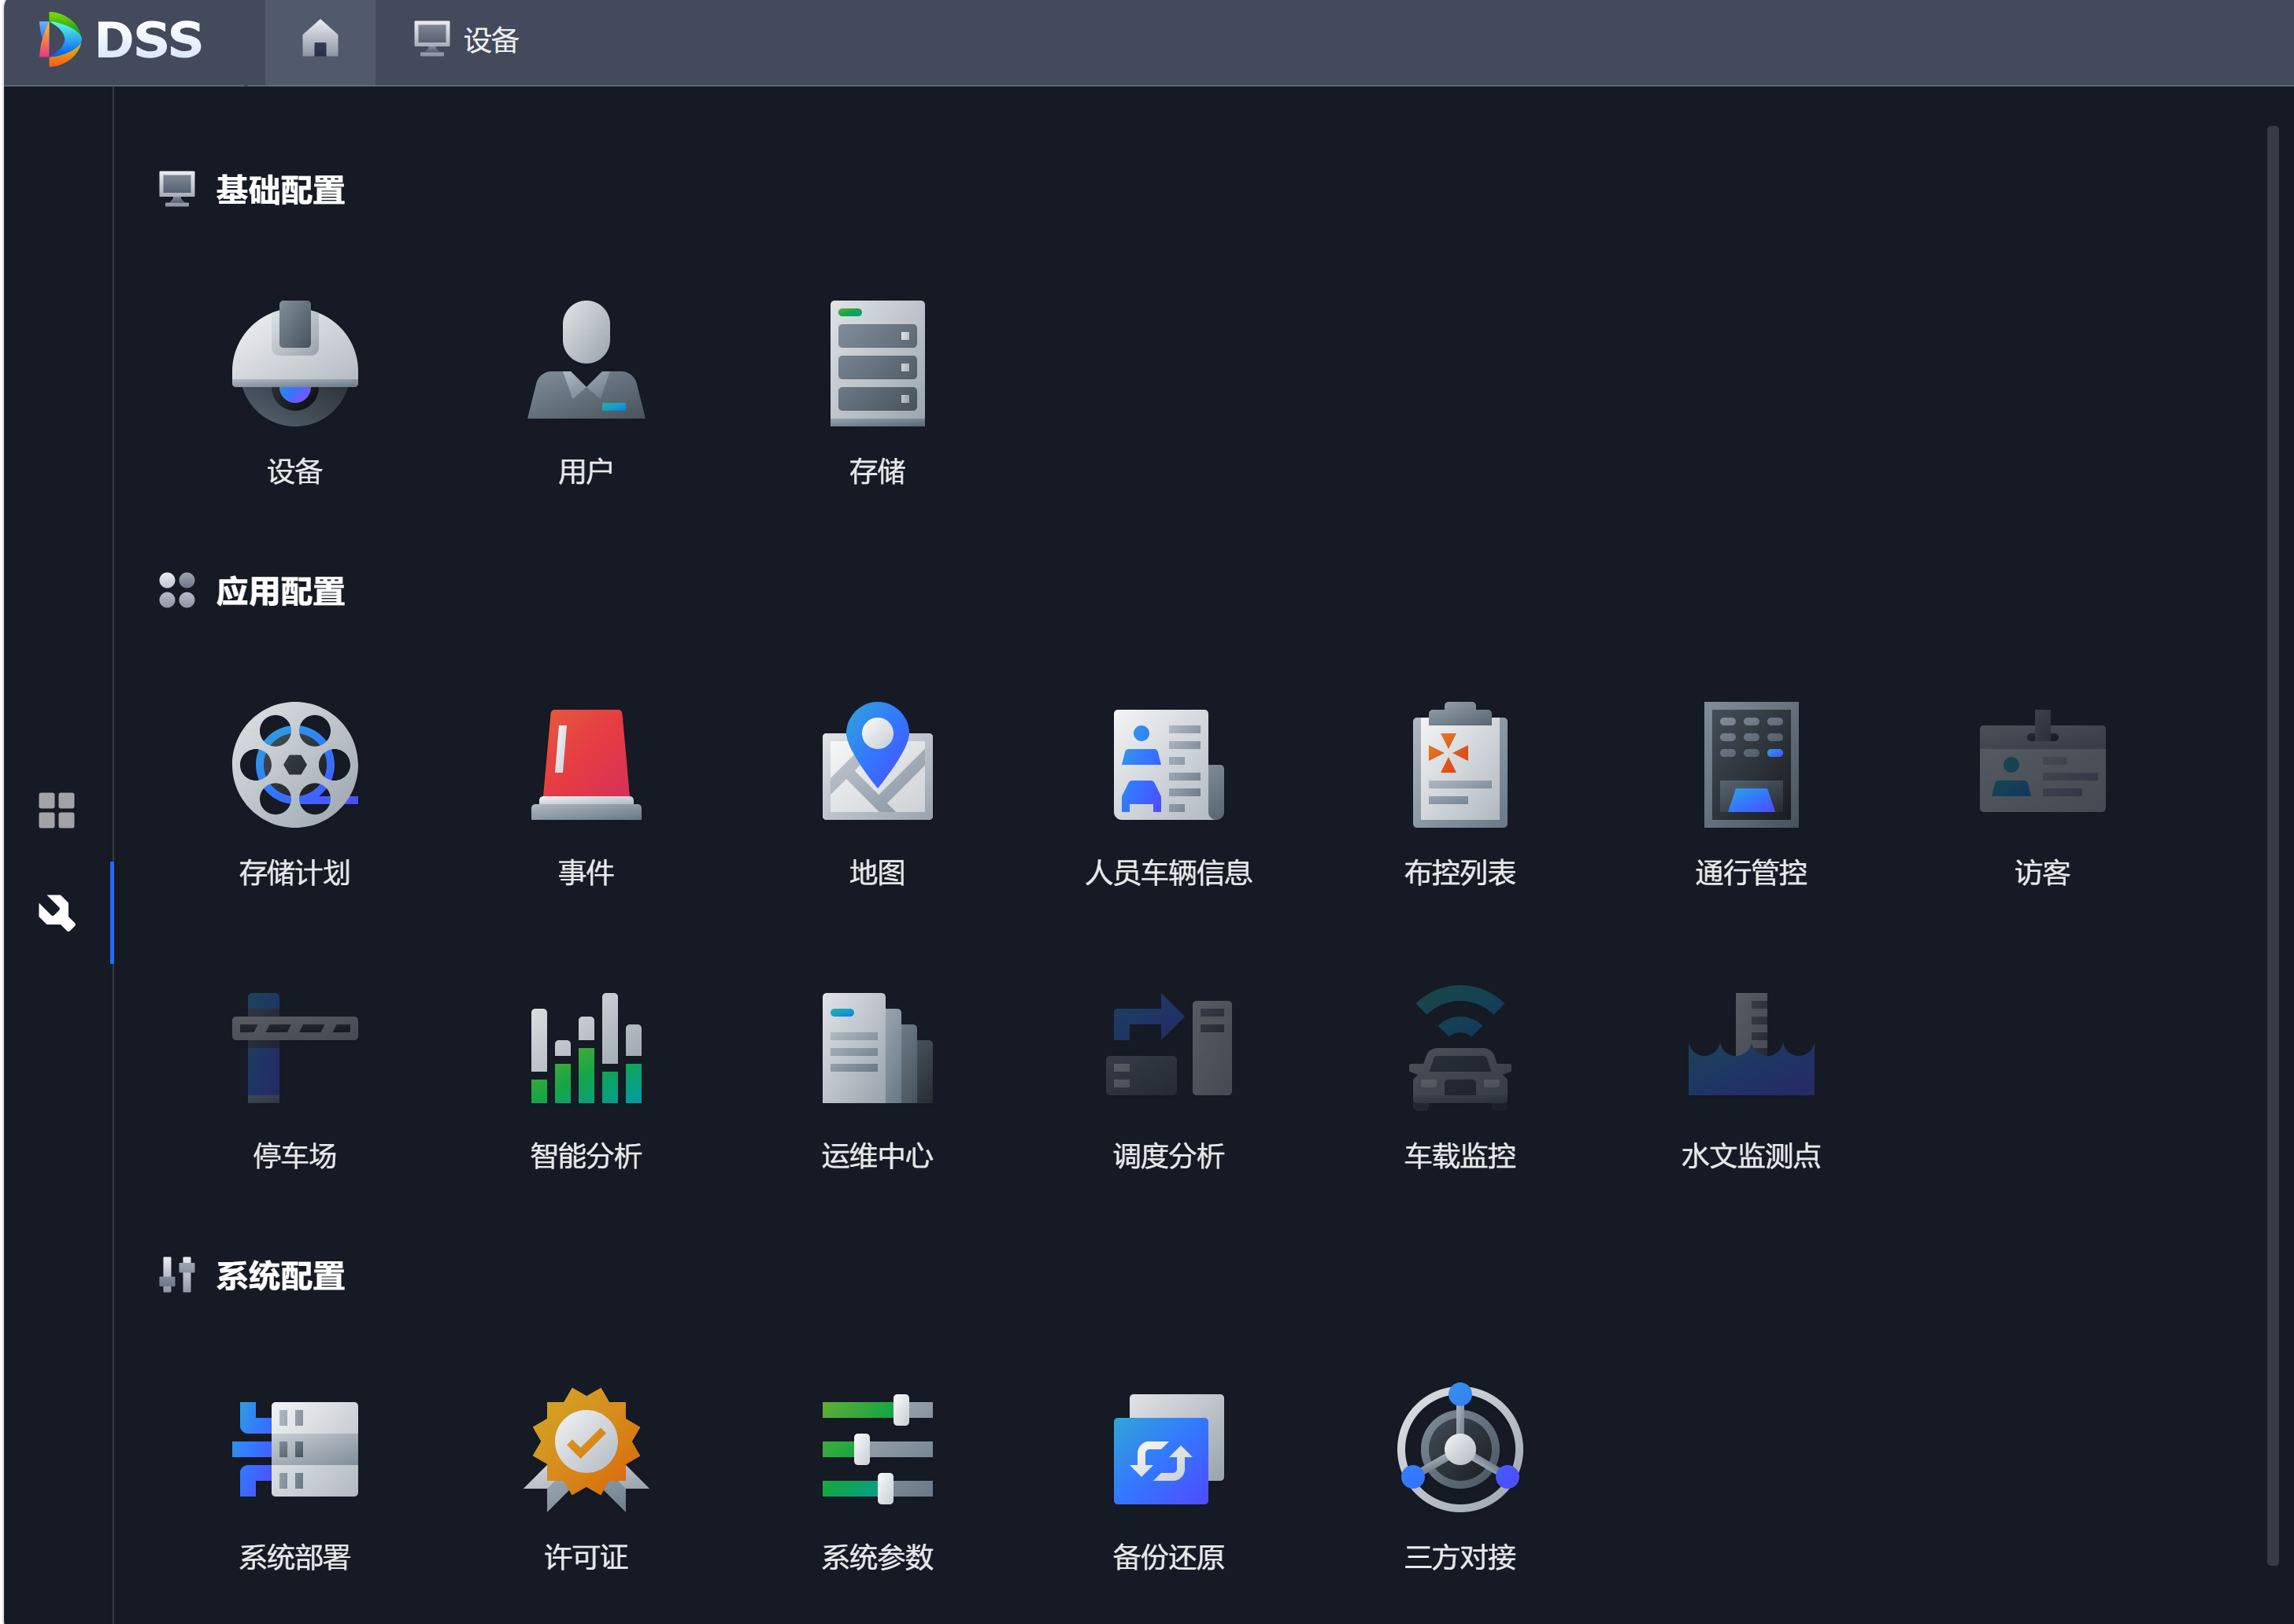Click the DSS logo
Viewport: 2294px width, 1624px height.
(120, 40)
